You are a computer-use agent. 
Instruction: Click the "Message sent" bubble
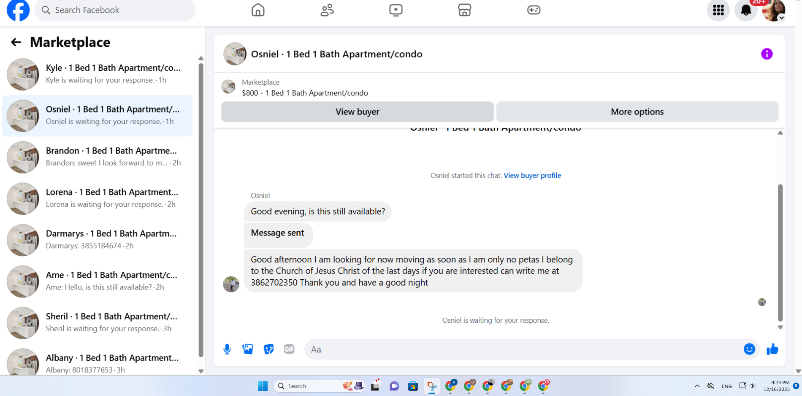pyautogui.click(x=278, y=234)
